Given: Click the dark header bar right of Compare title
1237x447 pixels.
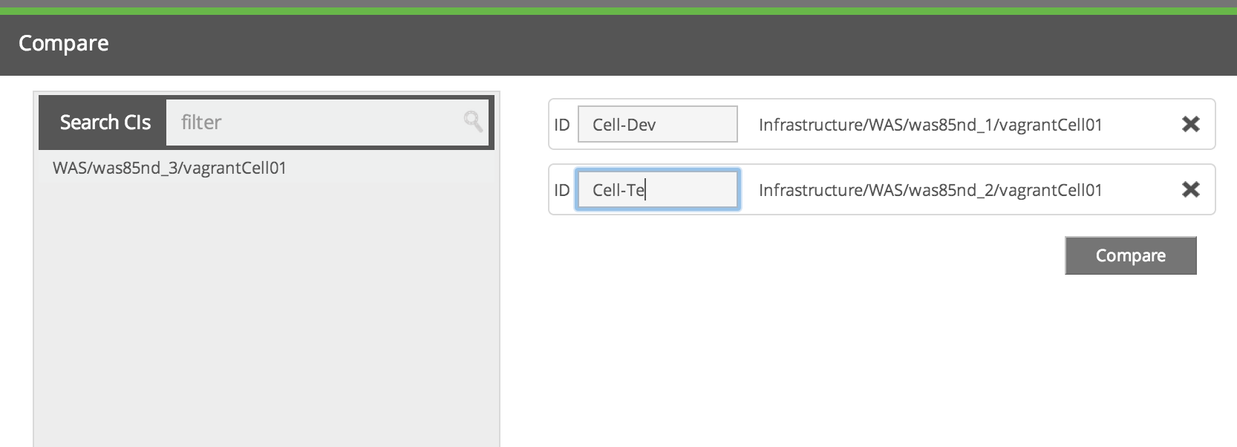Looking at the screenshot, I should tap(668, 45).
